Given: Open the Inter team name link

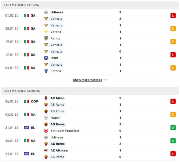Looking at the screenshot, I should tap(54, 58).
